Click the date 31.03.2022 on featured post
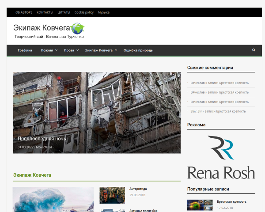265x212 pixels. (26, 147)
